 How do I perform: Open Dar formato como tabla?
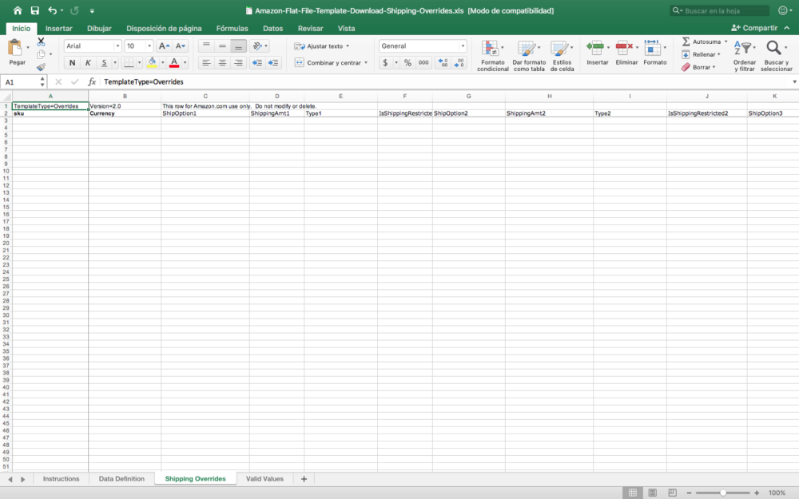529,56
